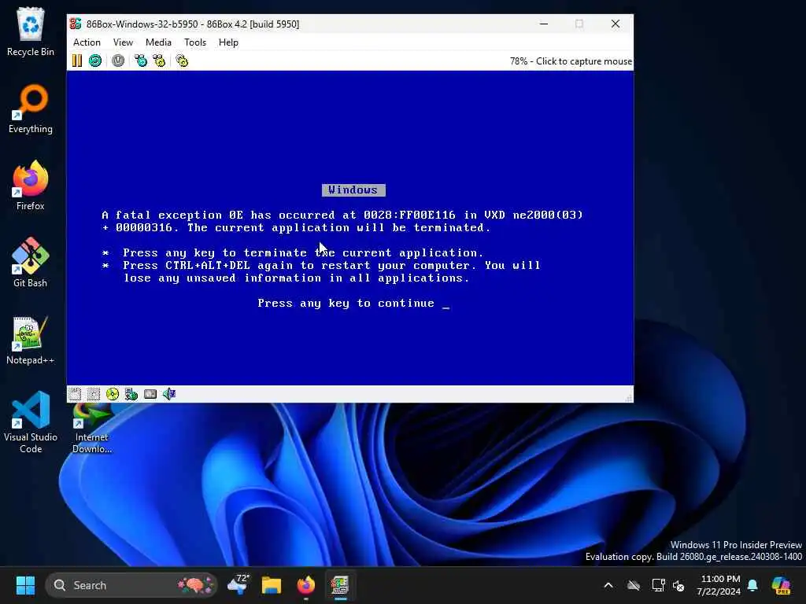Click the network adapter status icon
The width and height of the screenshot is (806, 604).
(x=131, y=394)
